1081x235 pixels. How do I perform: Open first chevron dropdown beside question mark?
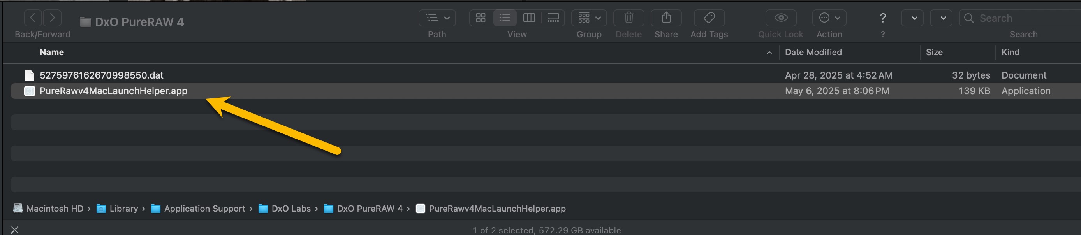pyautogui.click(x=912, y=18)
